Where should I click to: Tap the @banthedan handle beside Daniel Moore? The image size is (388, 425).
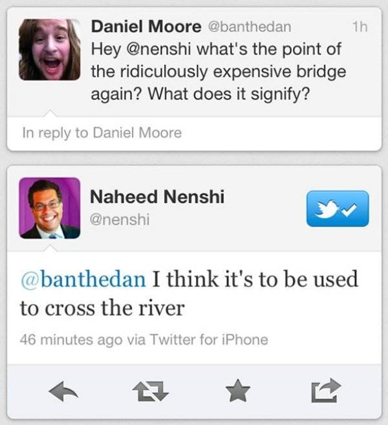[248, 27]
